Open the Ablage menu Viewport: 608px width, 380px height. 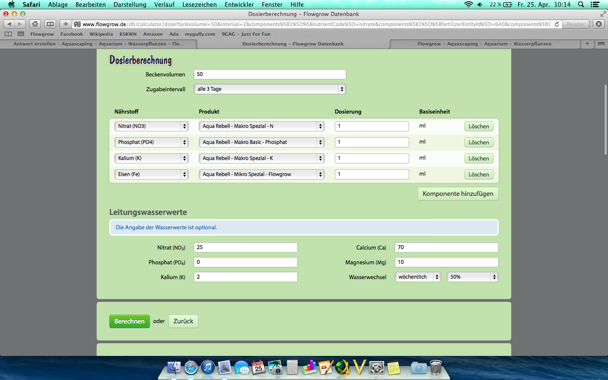[x=58, y=5]
